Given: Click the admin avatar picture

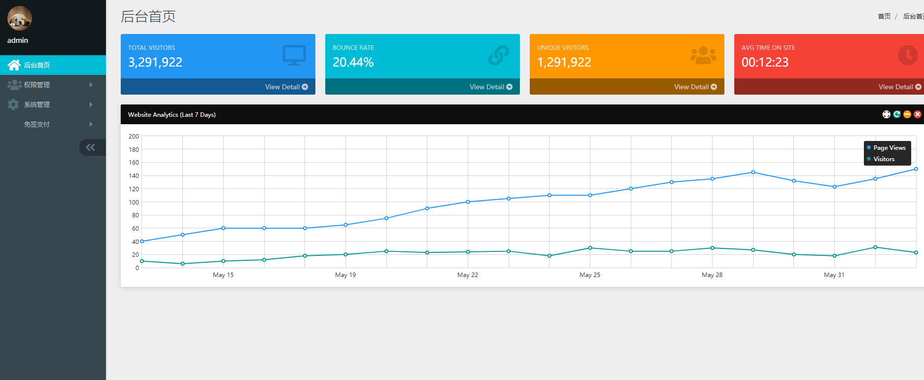Looking at the screenshot, I should [x=20, y=19].
